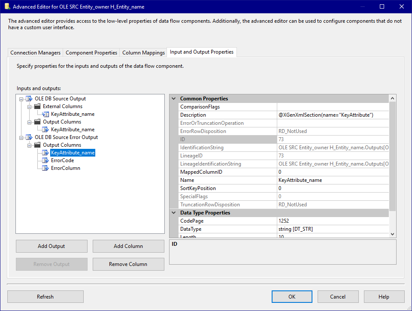Open the Connection Managers tab
Image resolution: width=412 pixels, height=311 pixels.
pyautogui.click(x=36, y=53)
